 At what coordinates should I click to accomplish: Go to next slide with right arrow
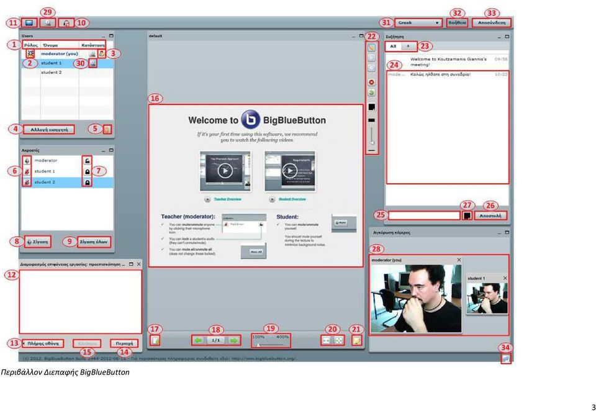coord(233,341)
